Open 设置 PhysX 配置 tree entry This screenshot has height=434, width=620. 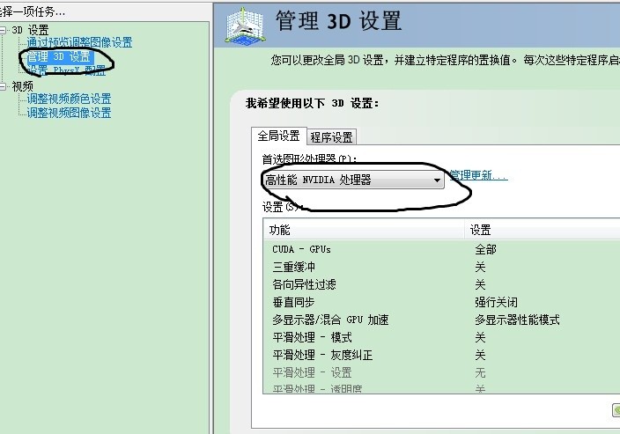pos(66,70)
